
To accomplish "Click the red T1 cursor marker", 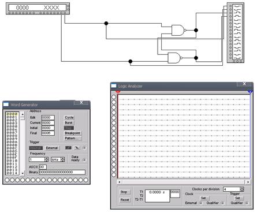I will (x=118, y=92).
